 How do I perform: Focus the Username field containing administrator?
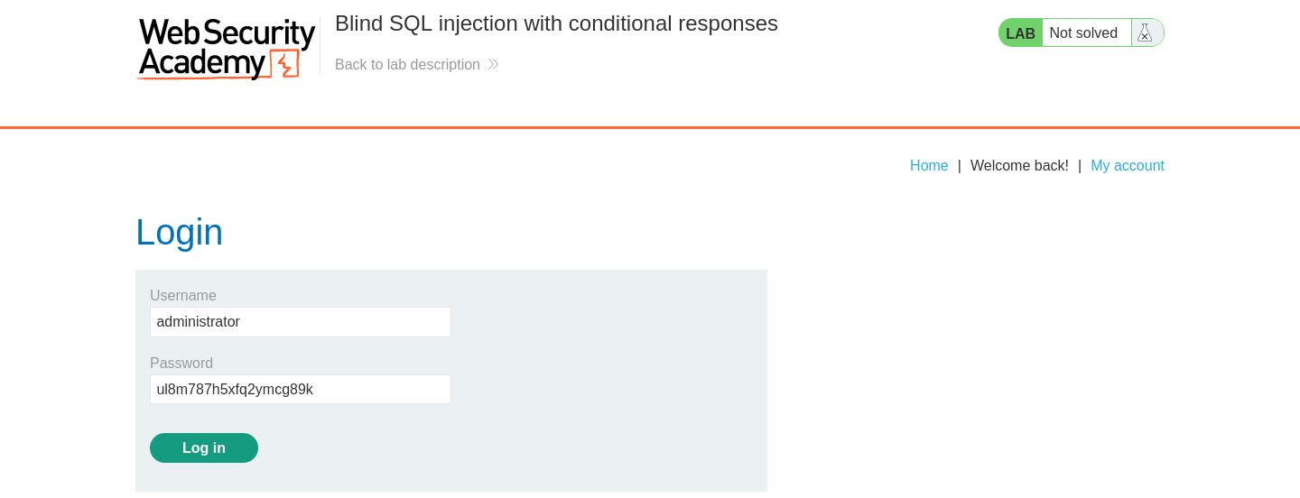coord(301,322)
